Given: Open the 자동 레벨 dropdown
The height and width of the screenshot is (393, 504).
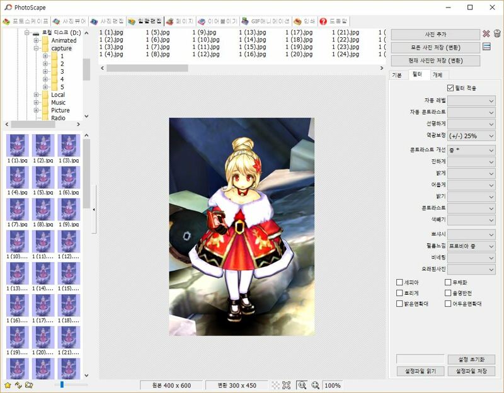Looking at the screenshot, I should (471, 101).
